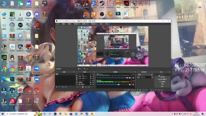Open the Wallpaper Engine WeMod shortcut

coord(29,4)
